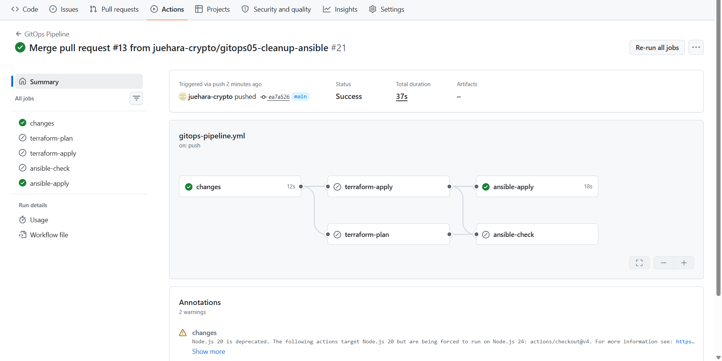Select Summary in the sidebar
Image resolution: width=722 pixels, height=361 pixels.
[x=79, y=82]
